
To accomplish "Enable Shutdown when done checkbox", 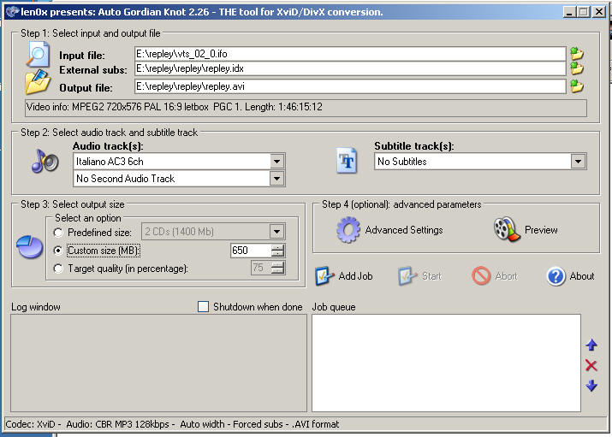I will [x=204, y=307].
